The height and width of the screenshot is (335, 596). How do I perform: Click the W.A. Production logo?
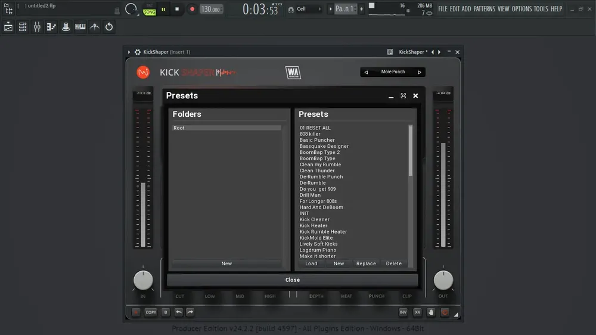tap(293, 72)
